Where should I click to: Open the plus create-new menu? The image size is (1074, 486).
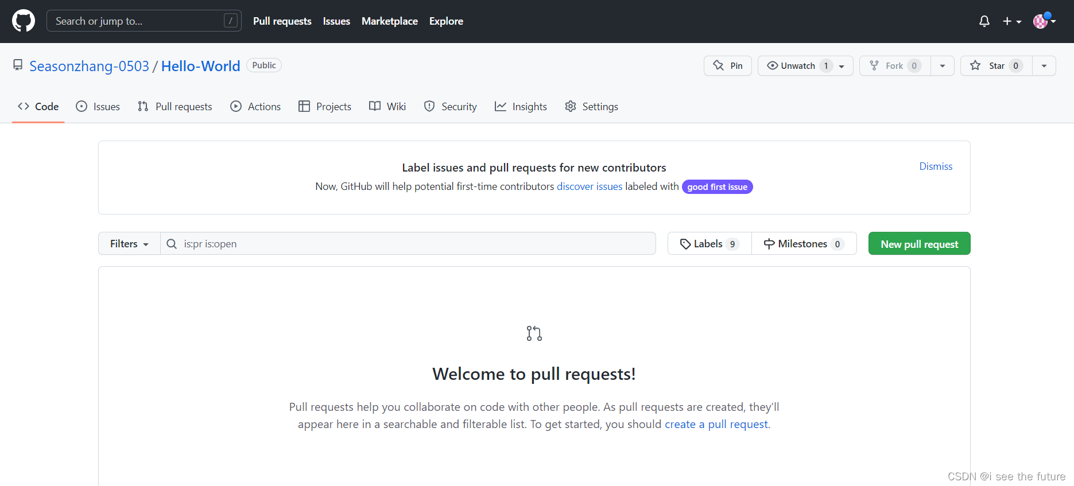pyautogui.click(x=1012, y=21)
